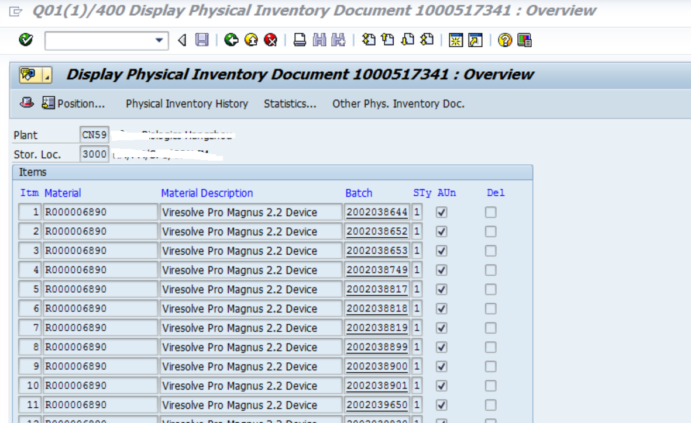The image size is (691, 423).
Task: Click the Save diskette icon
Action: click(x=202, y=40)
